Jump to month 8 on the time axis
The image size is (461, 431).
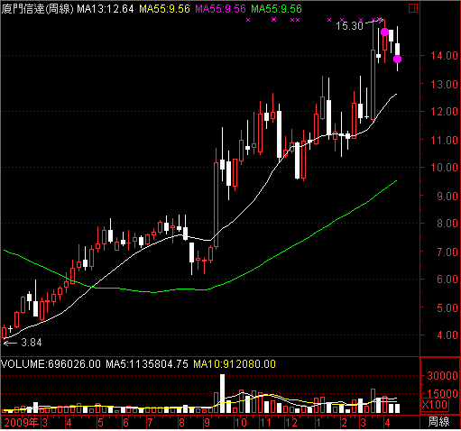[181, 423]
